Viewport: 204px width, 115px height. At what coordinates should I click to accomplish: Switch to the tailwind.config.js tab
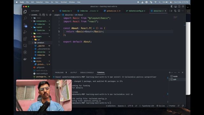click(x=135, y=11)
